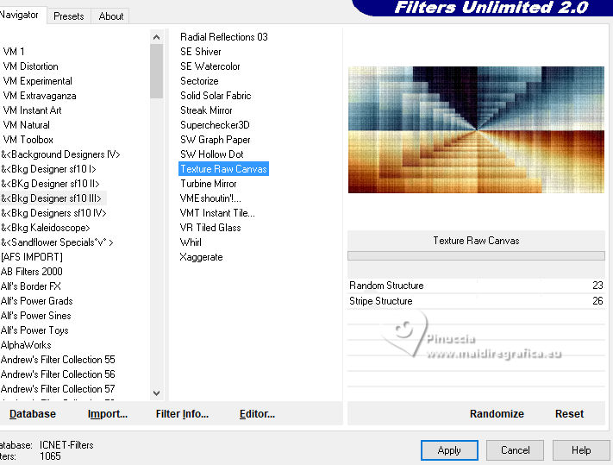Select Alf's Power Sines category
The image size is (613, 465).
pos(36,316)
